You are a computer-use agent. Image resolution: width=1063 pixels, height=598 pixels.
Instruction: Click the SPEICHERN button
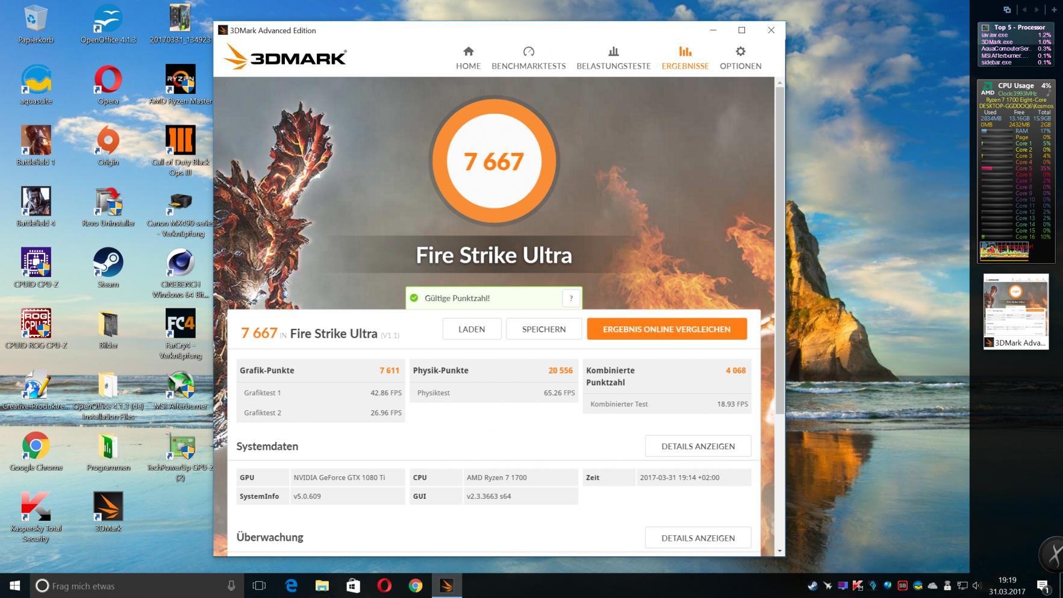[543, 329]
